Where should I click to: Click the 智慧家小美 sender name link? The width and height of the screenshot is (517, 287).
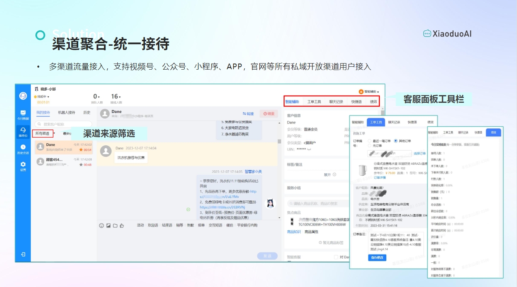tap(254, 172)
